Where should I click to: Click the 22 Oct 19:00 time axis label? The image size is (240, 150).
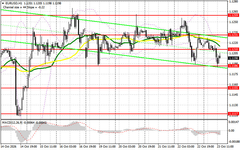(x=206, y=147)
